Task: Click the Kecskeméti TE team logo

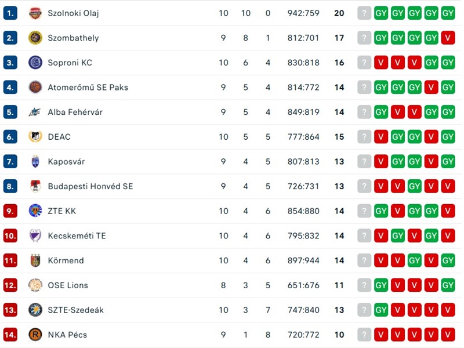Action: pos(35,236)
